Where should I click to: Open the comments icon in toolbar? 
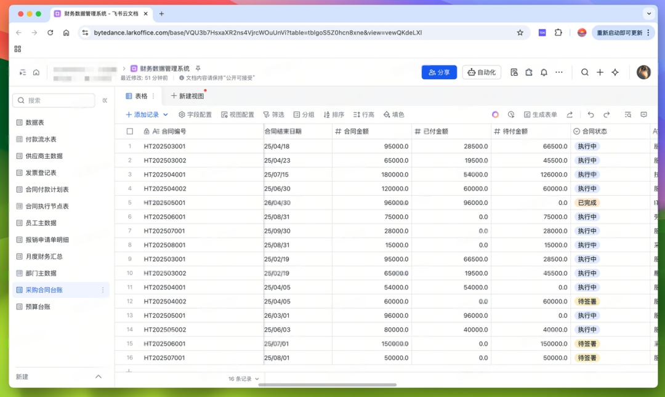tap(644, 114)
